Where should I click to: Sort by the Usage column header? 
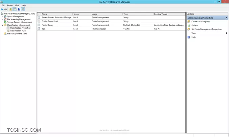[x=107, y=14]
